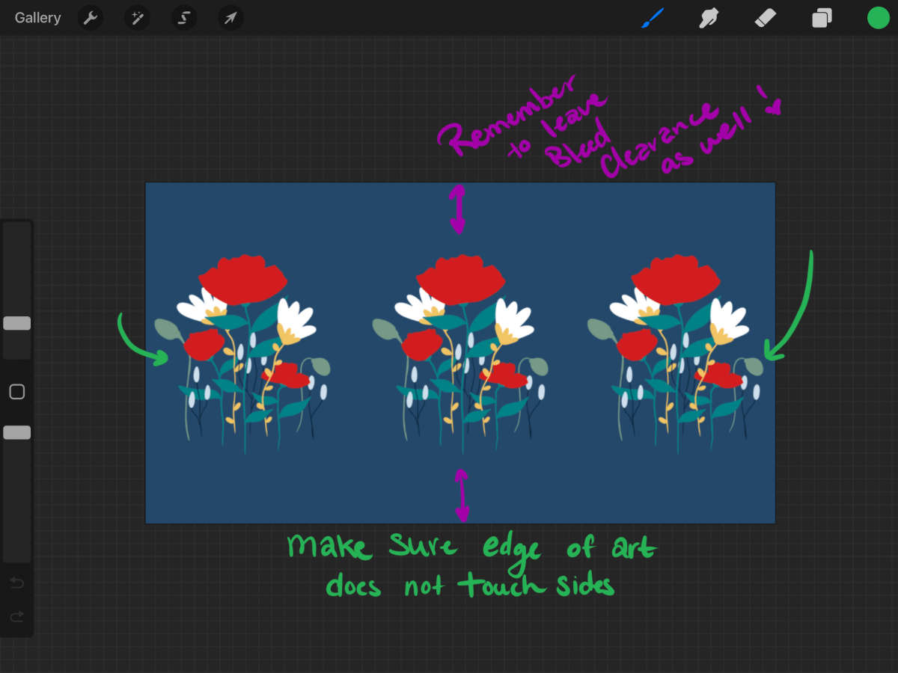The height and width of the screenshot is (673, 898).
Task: Tap the square Modify button in sidebar
Action: pos(16,392)
